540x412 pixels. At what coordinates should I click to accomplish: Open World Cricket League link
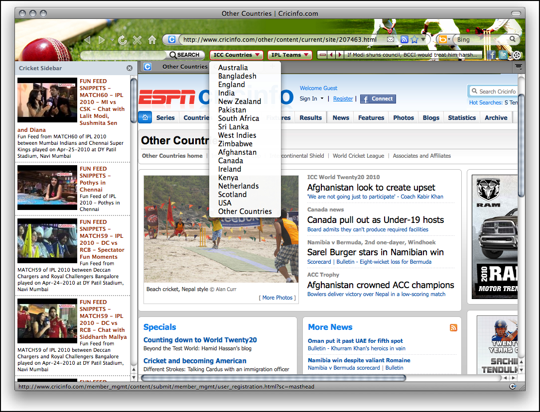pos(358,156)
